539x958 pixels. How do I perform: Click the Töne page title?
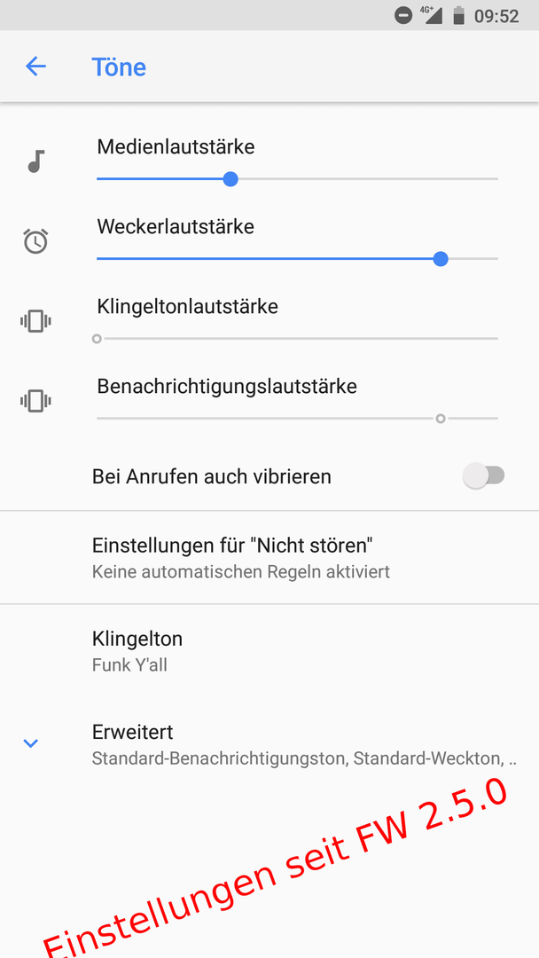pos(119,66)
